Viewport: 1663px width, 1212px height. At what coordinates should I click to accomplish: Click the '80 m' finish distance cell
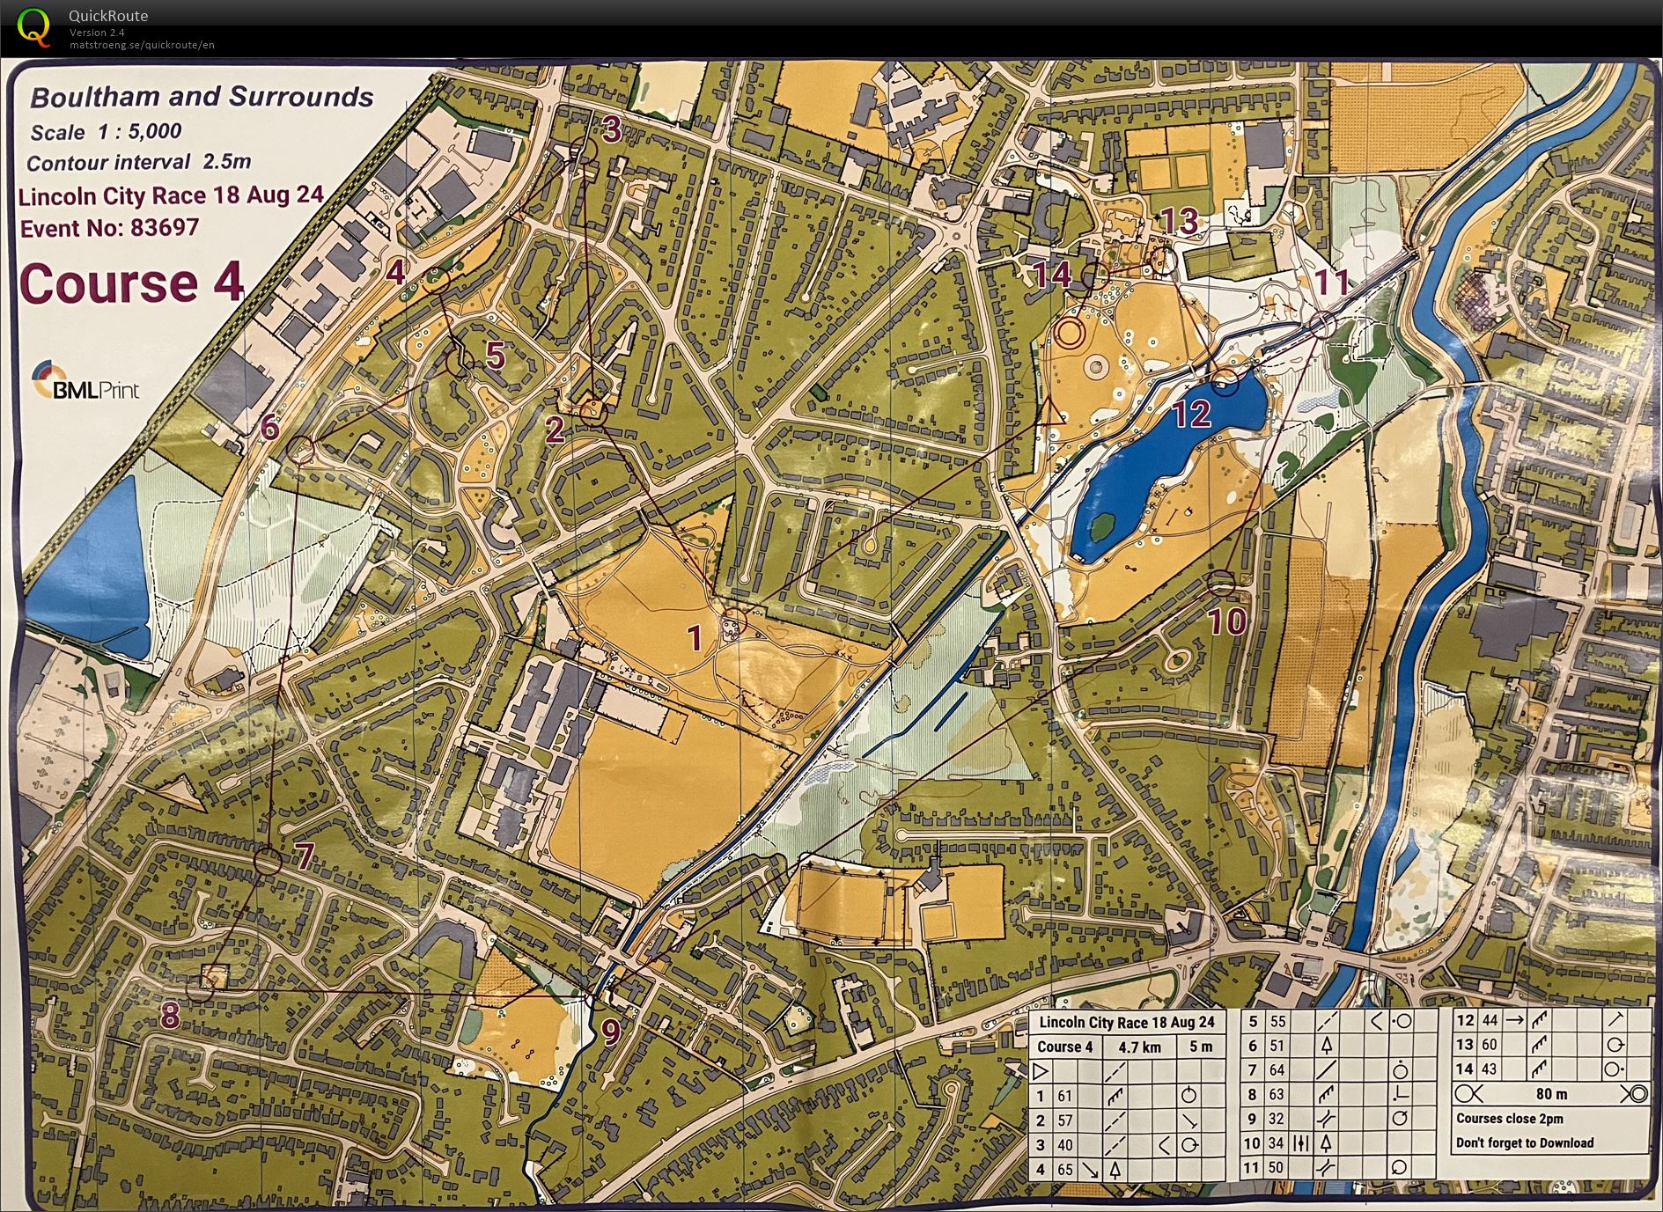(1551, 1094)
